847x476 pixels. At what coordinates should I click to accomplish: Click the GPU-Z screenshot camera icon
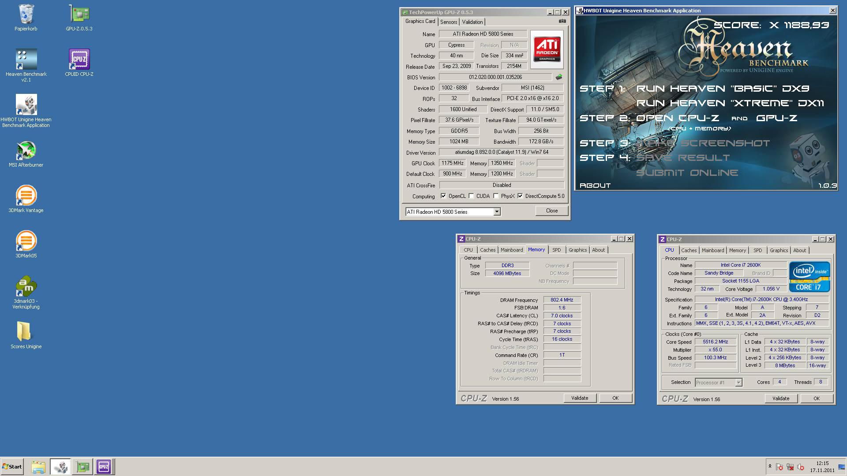(562, 21)
